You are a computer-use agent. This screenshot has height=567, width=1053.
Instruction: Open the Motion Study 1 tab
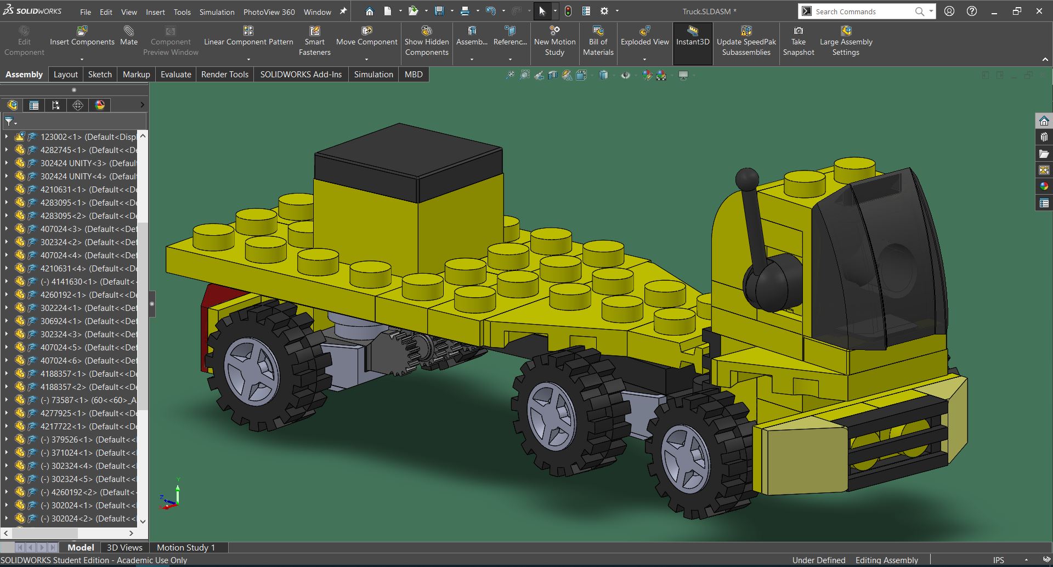(x=185, y=547)
